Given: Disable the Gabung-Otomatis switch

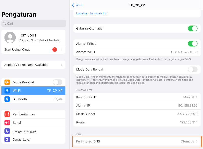Looking at the screenshot, I should 193,28.
